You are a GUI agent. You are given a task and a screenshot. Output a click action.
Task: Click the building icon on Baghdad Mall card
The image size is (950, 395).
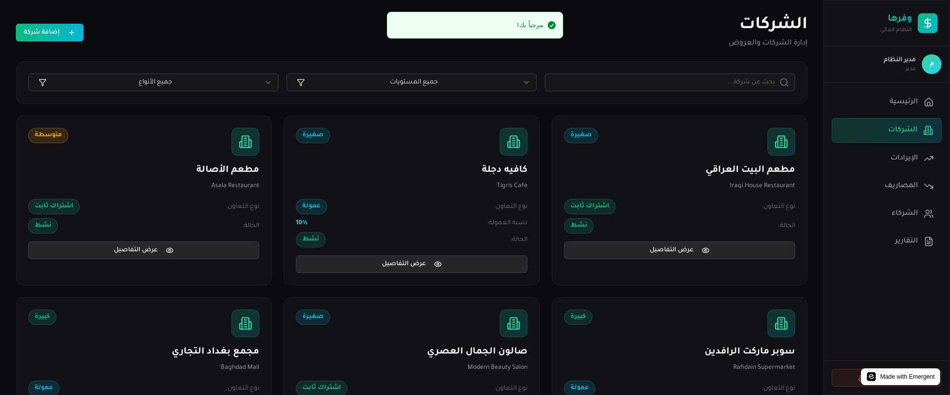(x=245, y=323)
